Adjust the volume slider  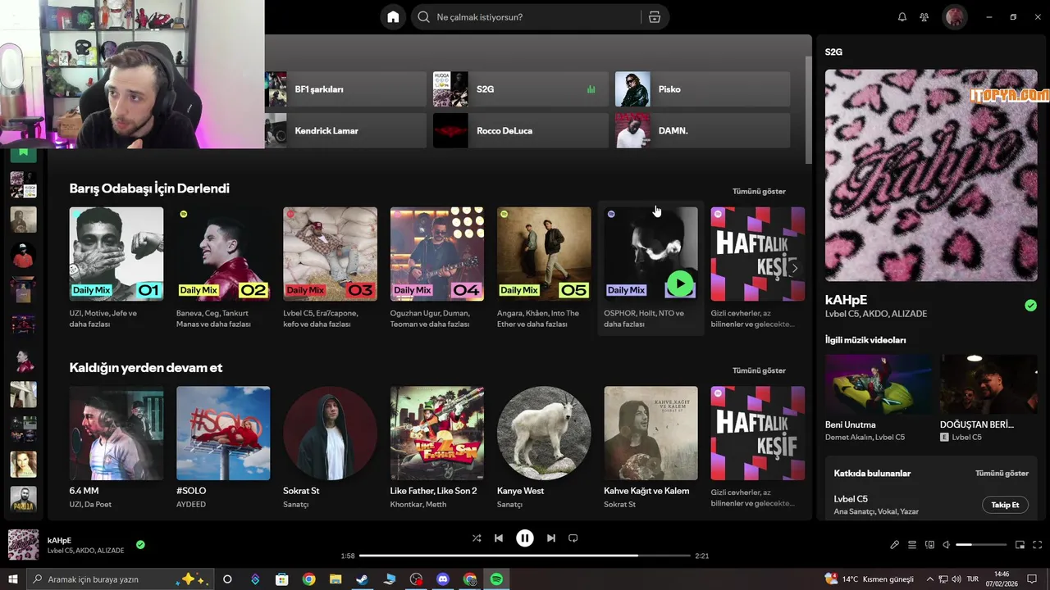[981, 545]
